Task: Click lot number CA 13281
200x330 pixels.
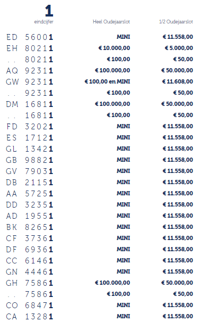Action: tap(30, 317)
